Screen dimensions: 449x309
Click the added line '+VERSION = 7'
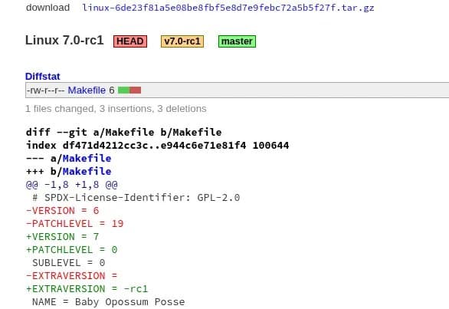click(62, 237)
